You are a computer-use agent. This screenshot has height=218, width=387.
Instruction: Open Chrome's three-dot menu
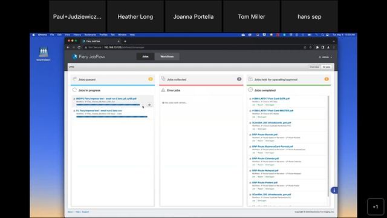[x=334, y=47]
